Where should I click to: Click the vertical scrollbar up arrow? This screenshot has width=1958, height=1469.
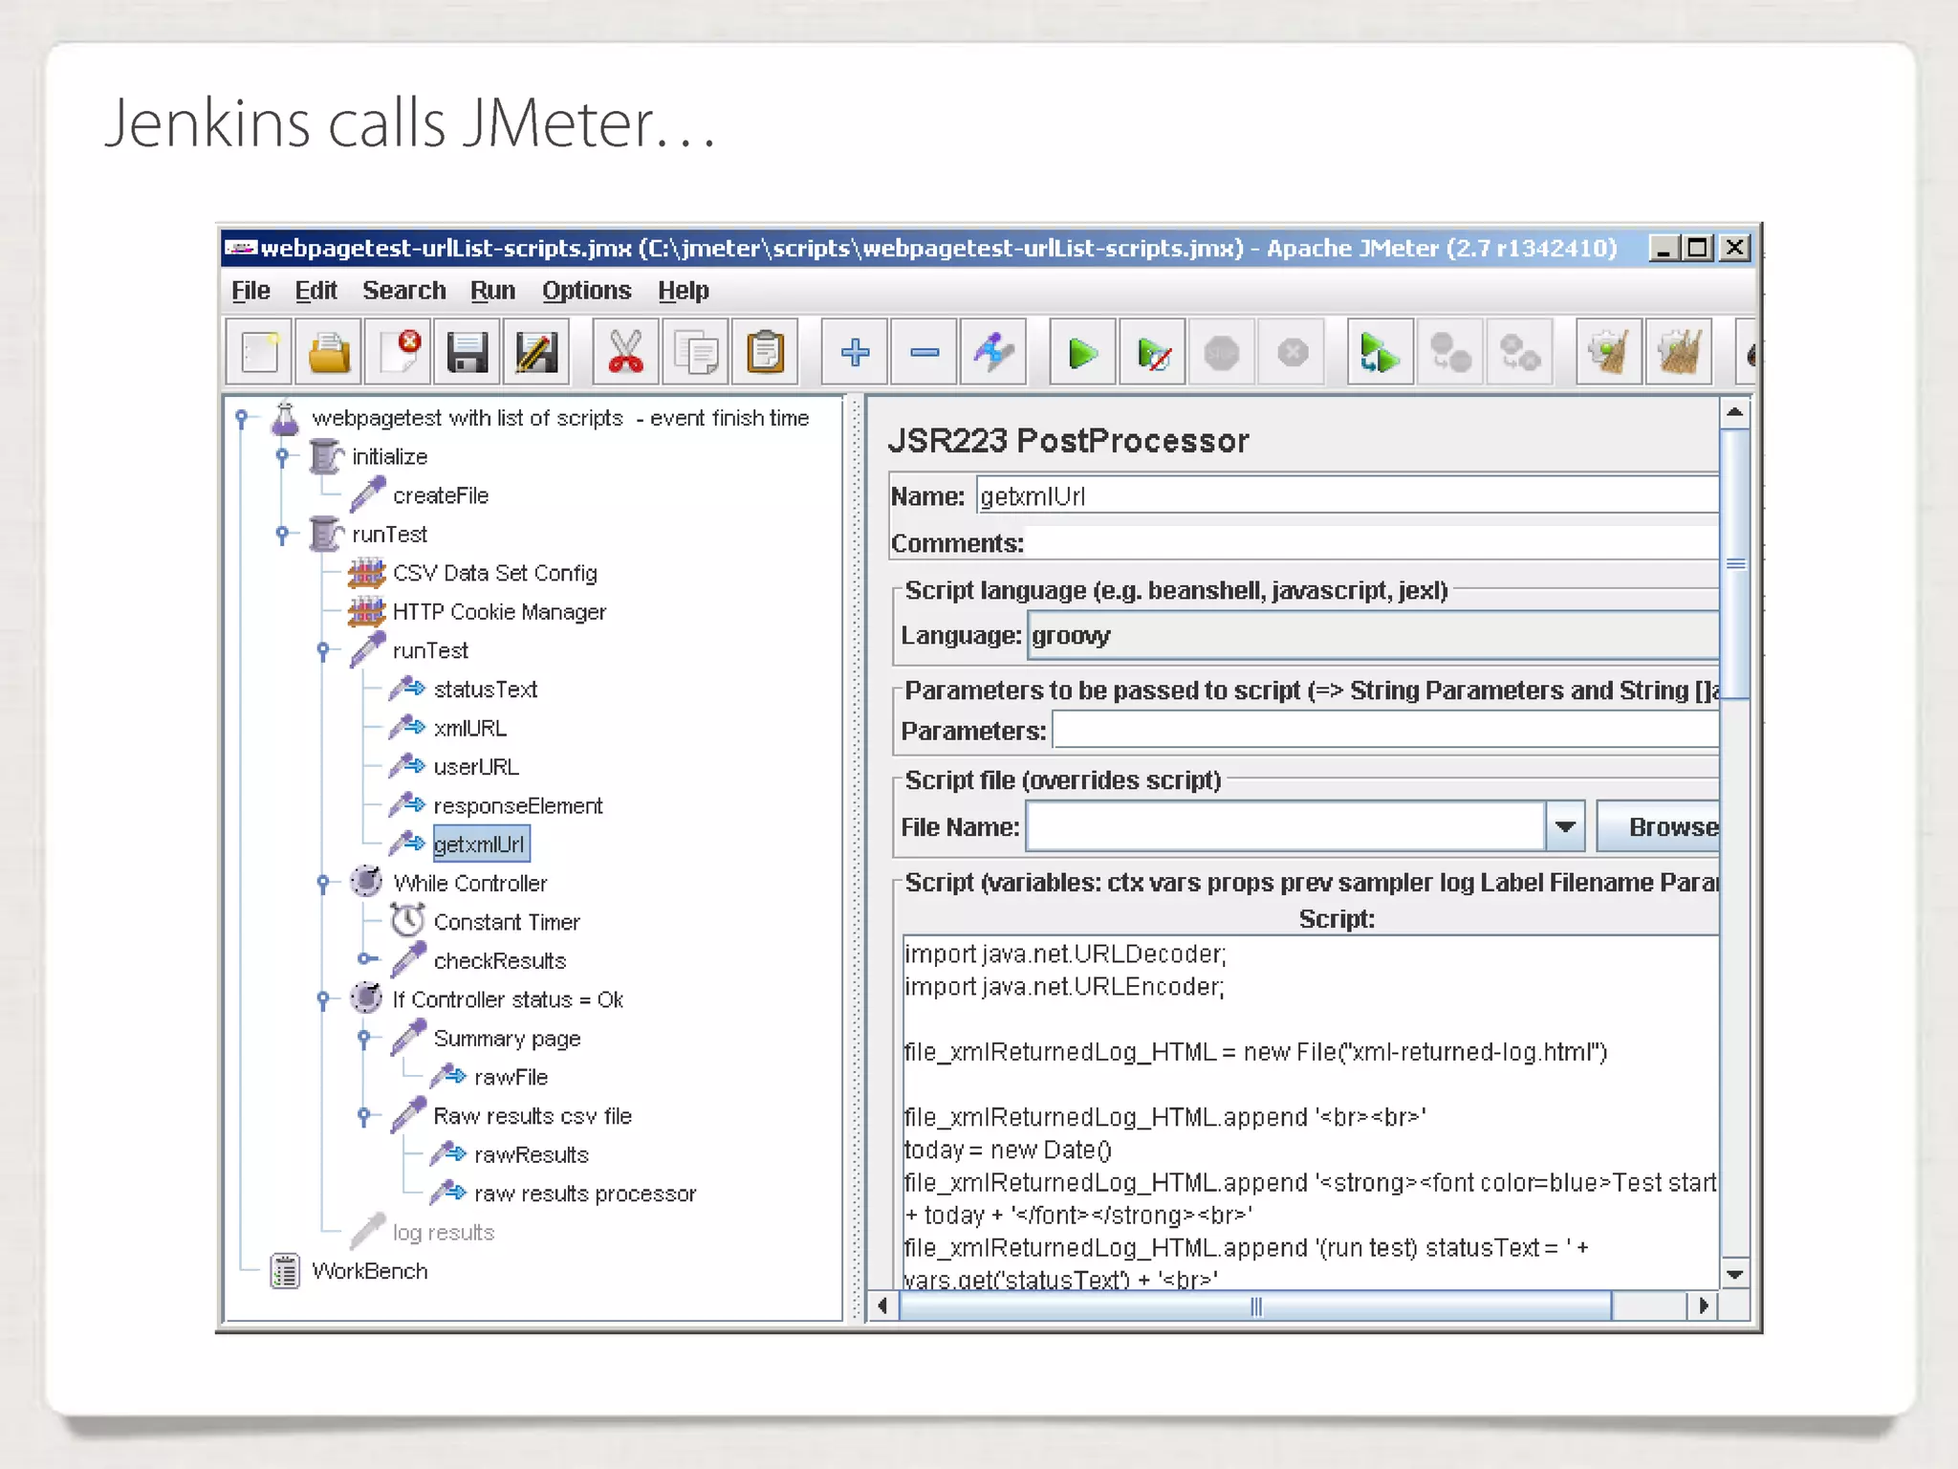(1734, 413)
